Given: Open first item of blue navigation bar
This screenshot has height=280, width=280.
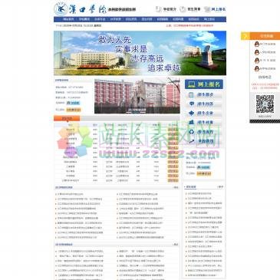Looking at the screenshot, I should point(68,19).
